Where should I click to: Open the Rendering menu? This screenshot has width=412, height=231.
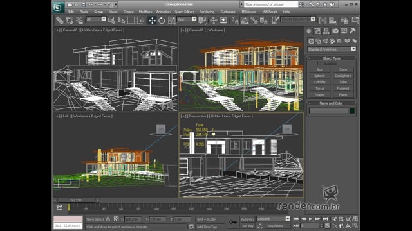(x=207, y=12)
